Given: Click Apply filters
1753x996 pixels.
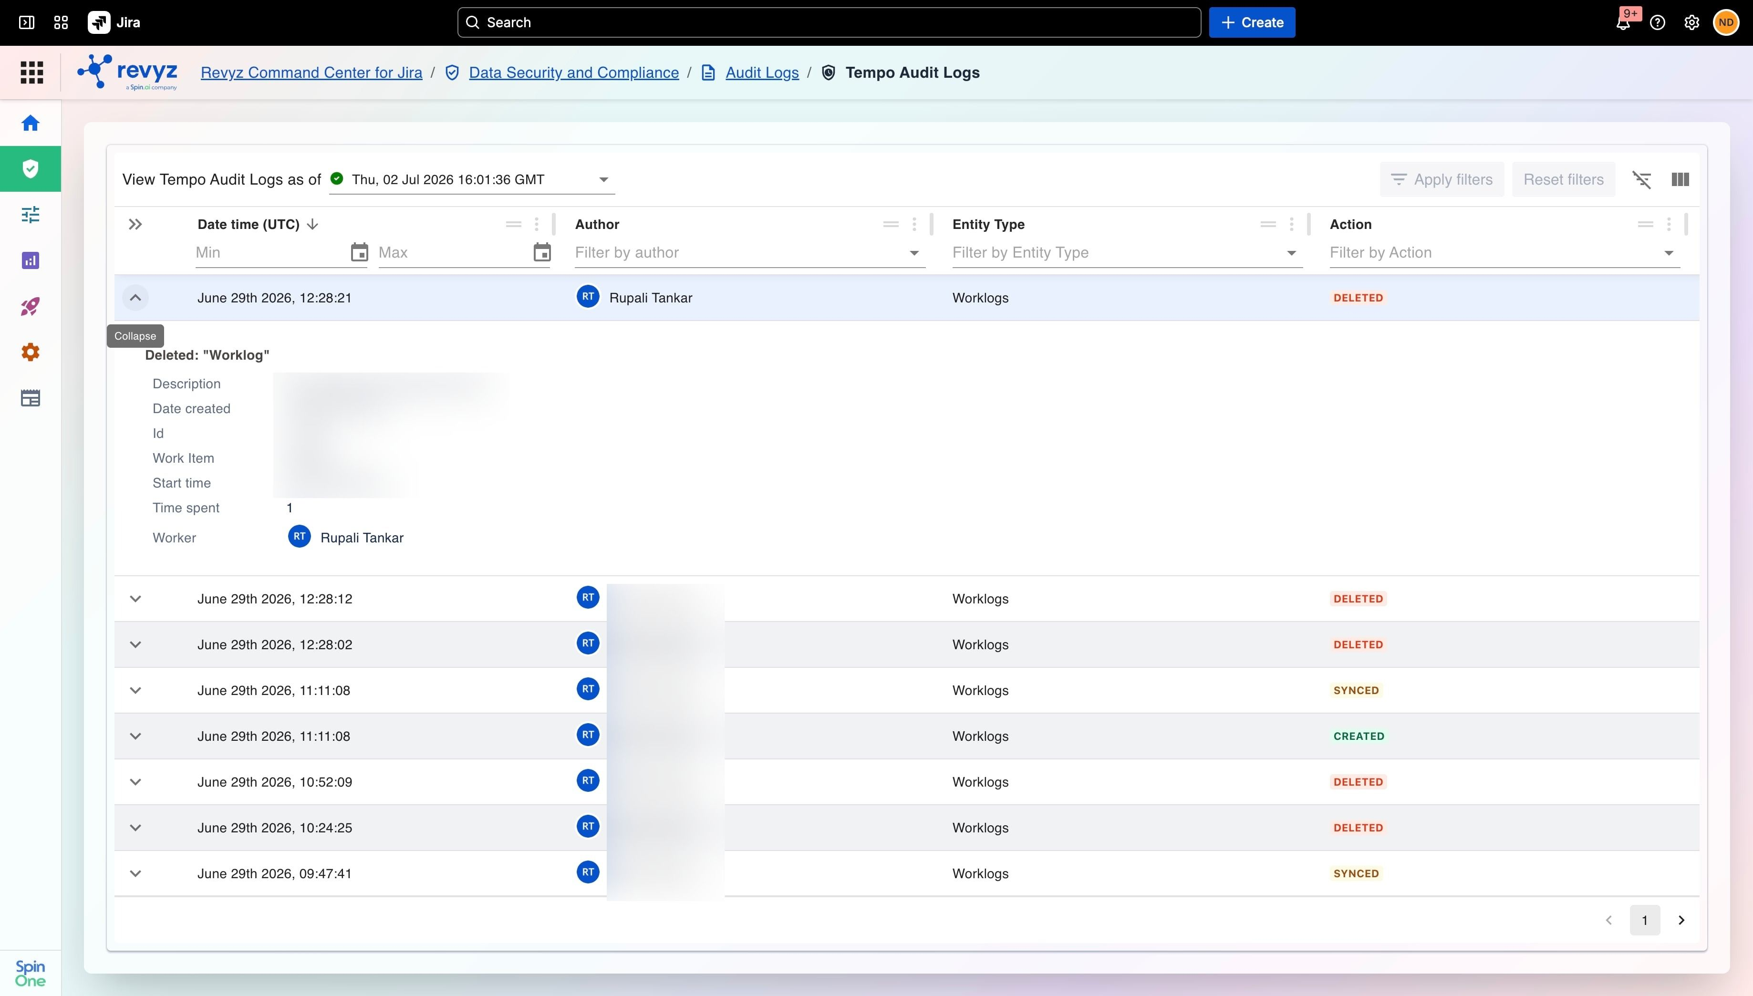Looking at the screenshot, I should coord(1442,179).
